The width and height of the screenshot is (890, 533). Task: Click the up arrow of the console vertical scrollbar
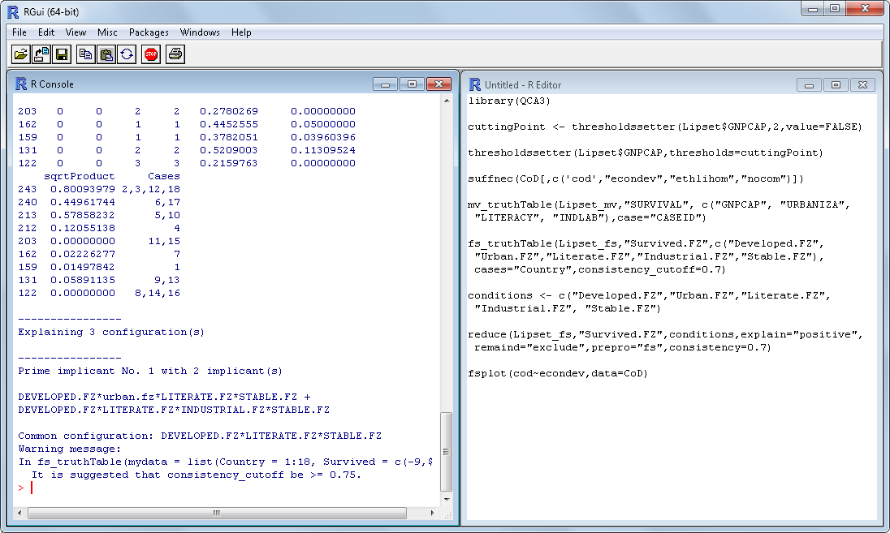click(447, 100)
